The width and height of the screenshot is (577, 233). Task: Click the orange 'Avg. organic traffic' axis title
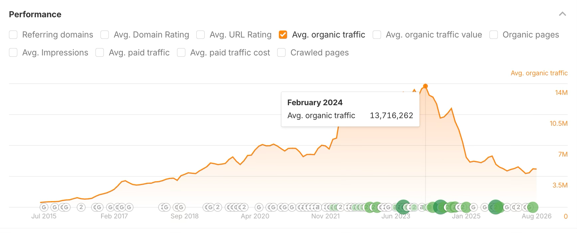click(539, 73)
